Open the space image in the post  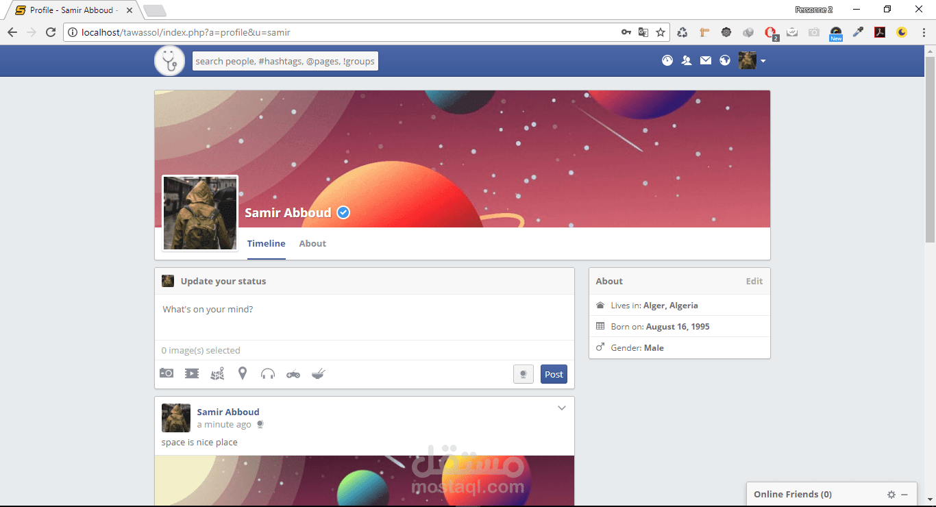coord(365,480)
